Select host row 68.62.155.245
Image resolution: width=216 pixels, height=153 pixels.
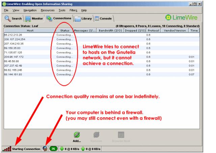(102, 70)
